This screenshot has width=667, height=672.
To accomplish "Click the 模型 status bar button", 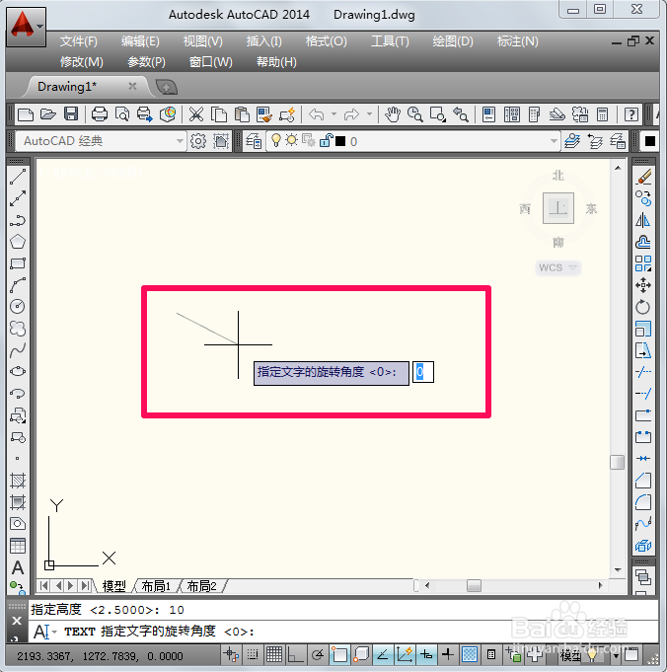I will pos(570,655).
